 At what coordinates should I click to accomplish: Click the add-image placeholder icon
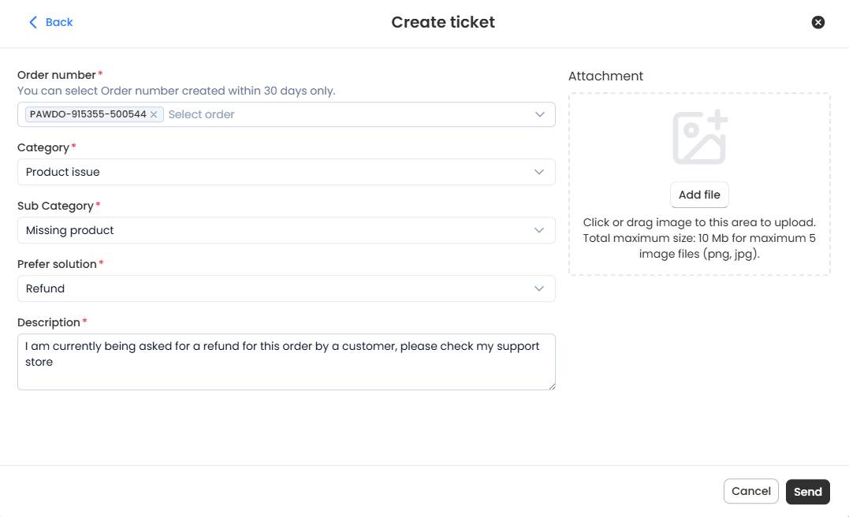pos(699,137)
